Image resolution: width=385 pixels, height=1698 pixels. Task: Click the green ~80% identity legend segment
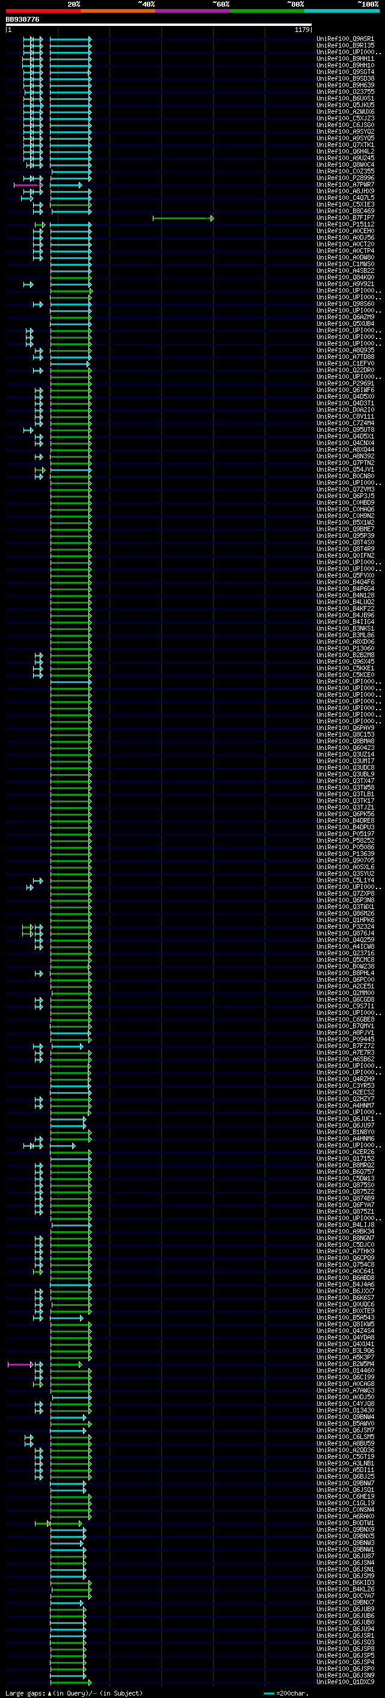click(267, 11)
